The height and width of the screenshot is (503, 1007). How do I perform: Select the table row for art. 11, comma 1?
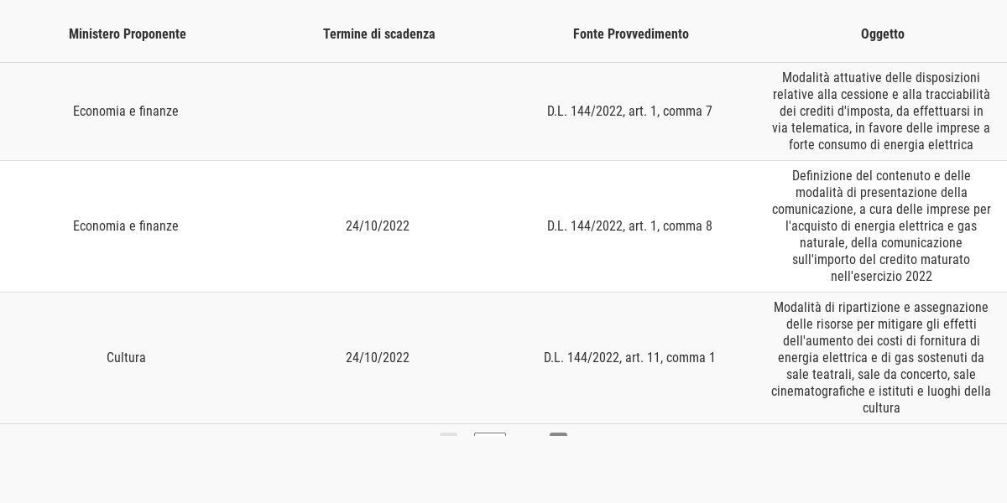tap(503, 358)
